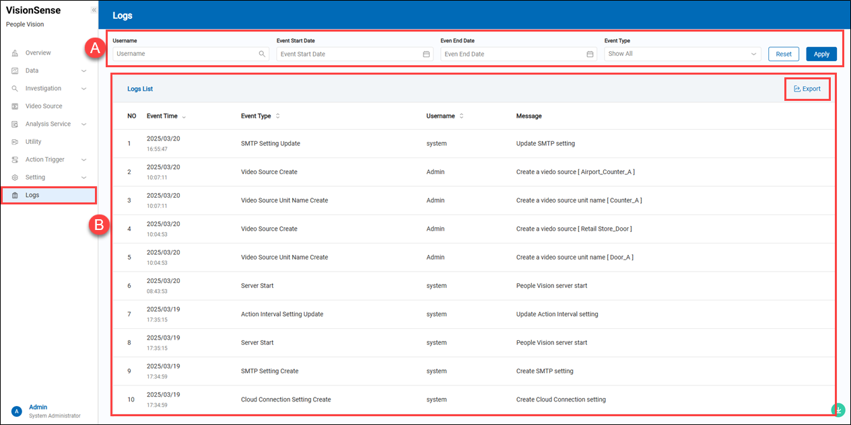Click the Admin user avatar icon
Image resolution: width=851 pixels, height=425 pixels.
pyautogui.click(x=16, y=411)
